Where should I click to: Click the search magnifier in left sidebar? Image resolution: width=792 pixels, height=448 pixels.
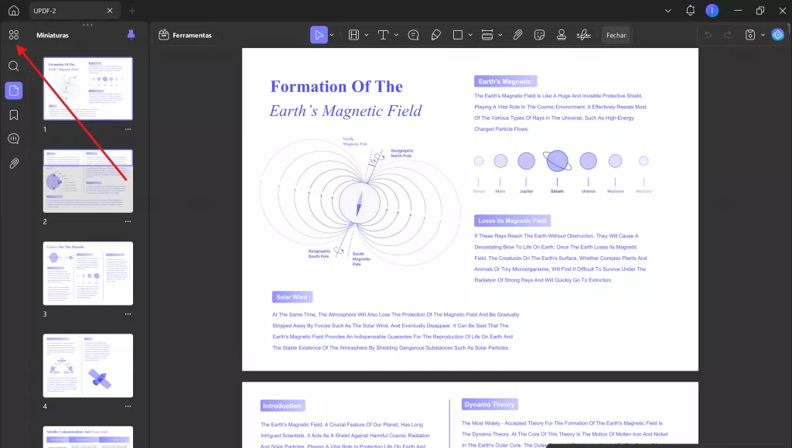[13, 66]
